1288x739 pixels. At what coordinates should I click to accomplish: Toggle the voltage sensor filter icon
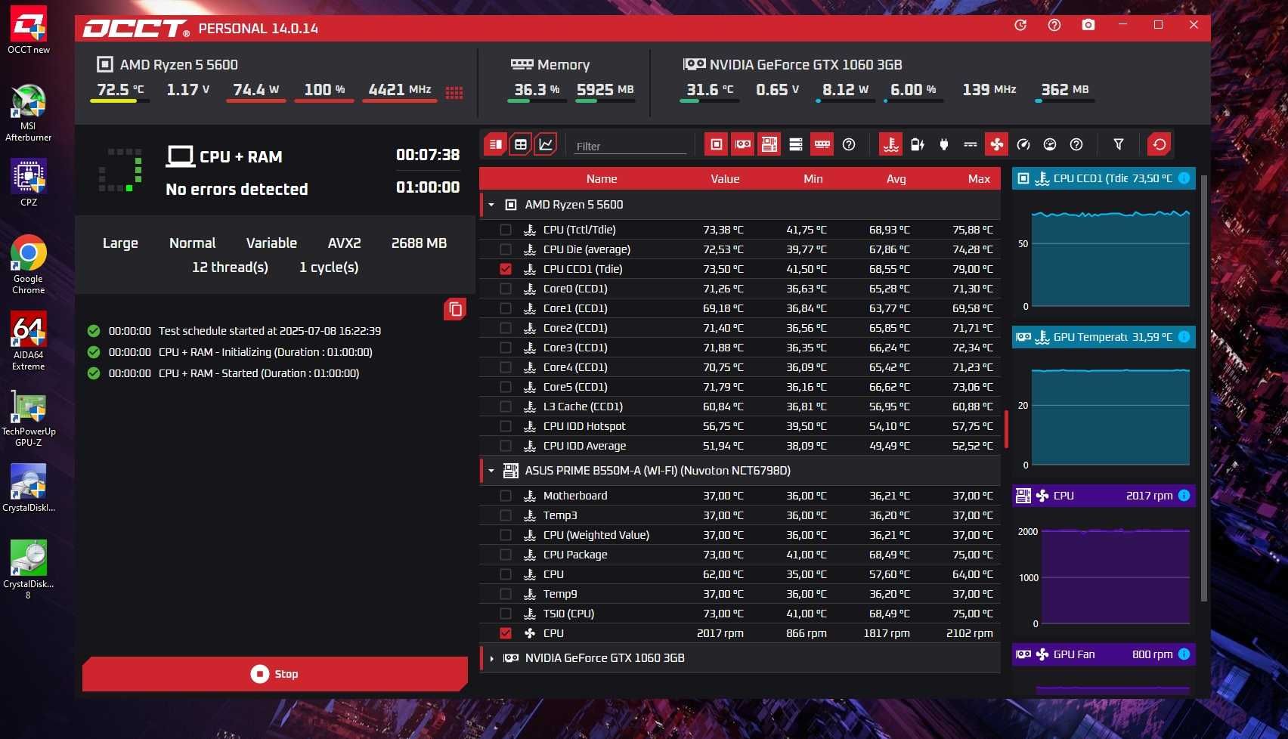tap(971, 144)
